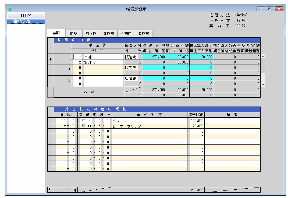288x198 pixels.
Task: Select the 管理部 department field
Action: pos(103,62)
